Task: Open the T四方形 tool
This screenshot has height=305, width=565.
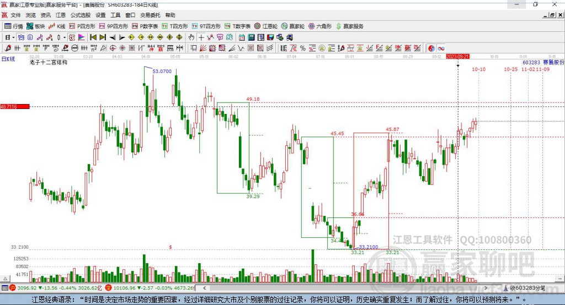Action: pos(175,26)
